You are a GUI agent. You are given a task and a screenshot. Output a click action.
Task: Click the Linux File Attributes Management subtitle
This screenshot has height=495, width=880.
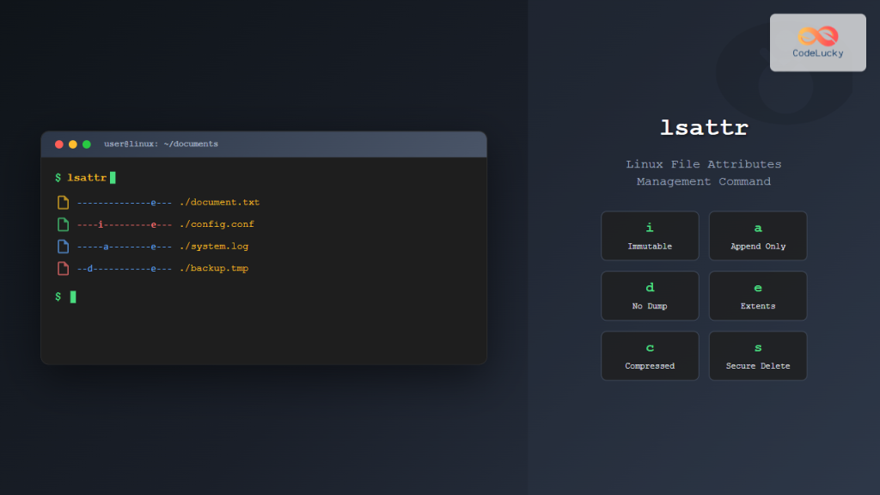(x=704, y=172)
